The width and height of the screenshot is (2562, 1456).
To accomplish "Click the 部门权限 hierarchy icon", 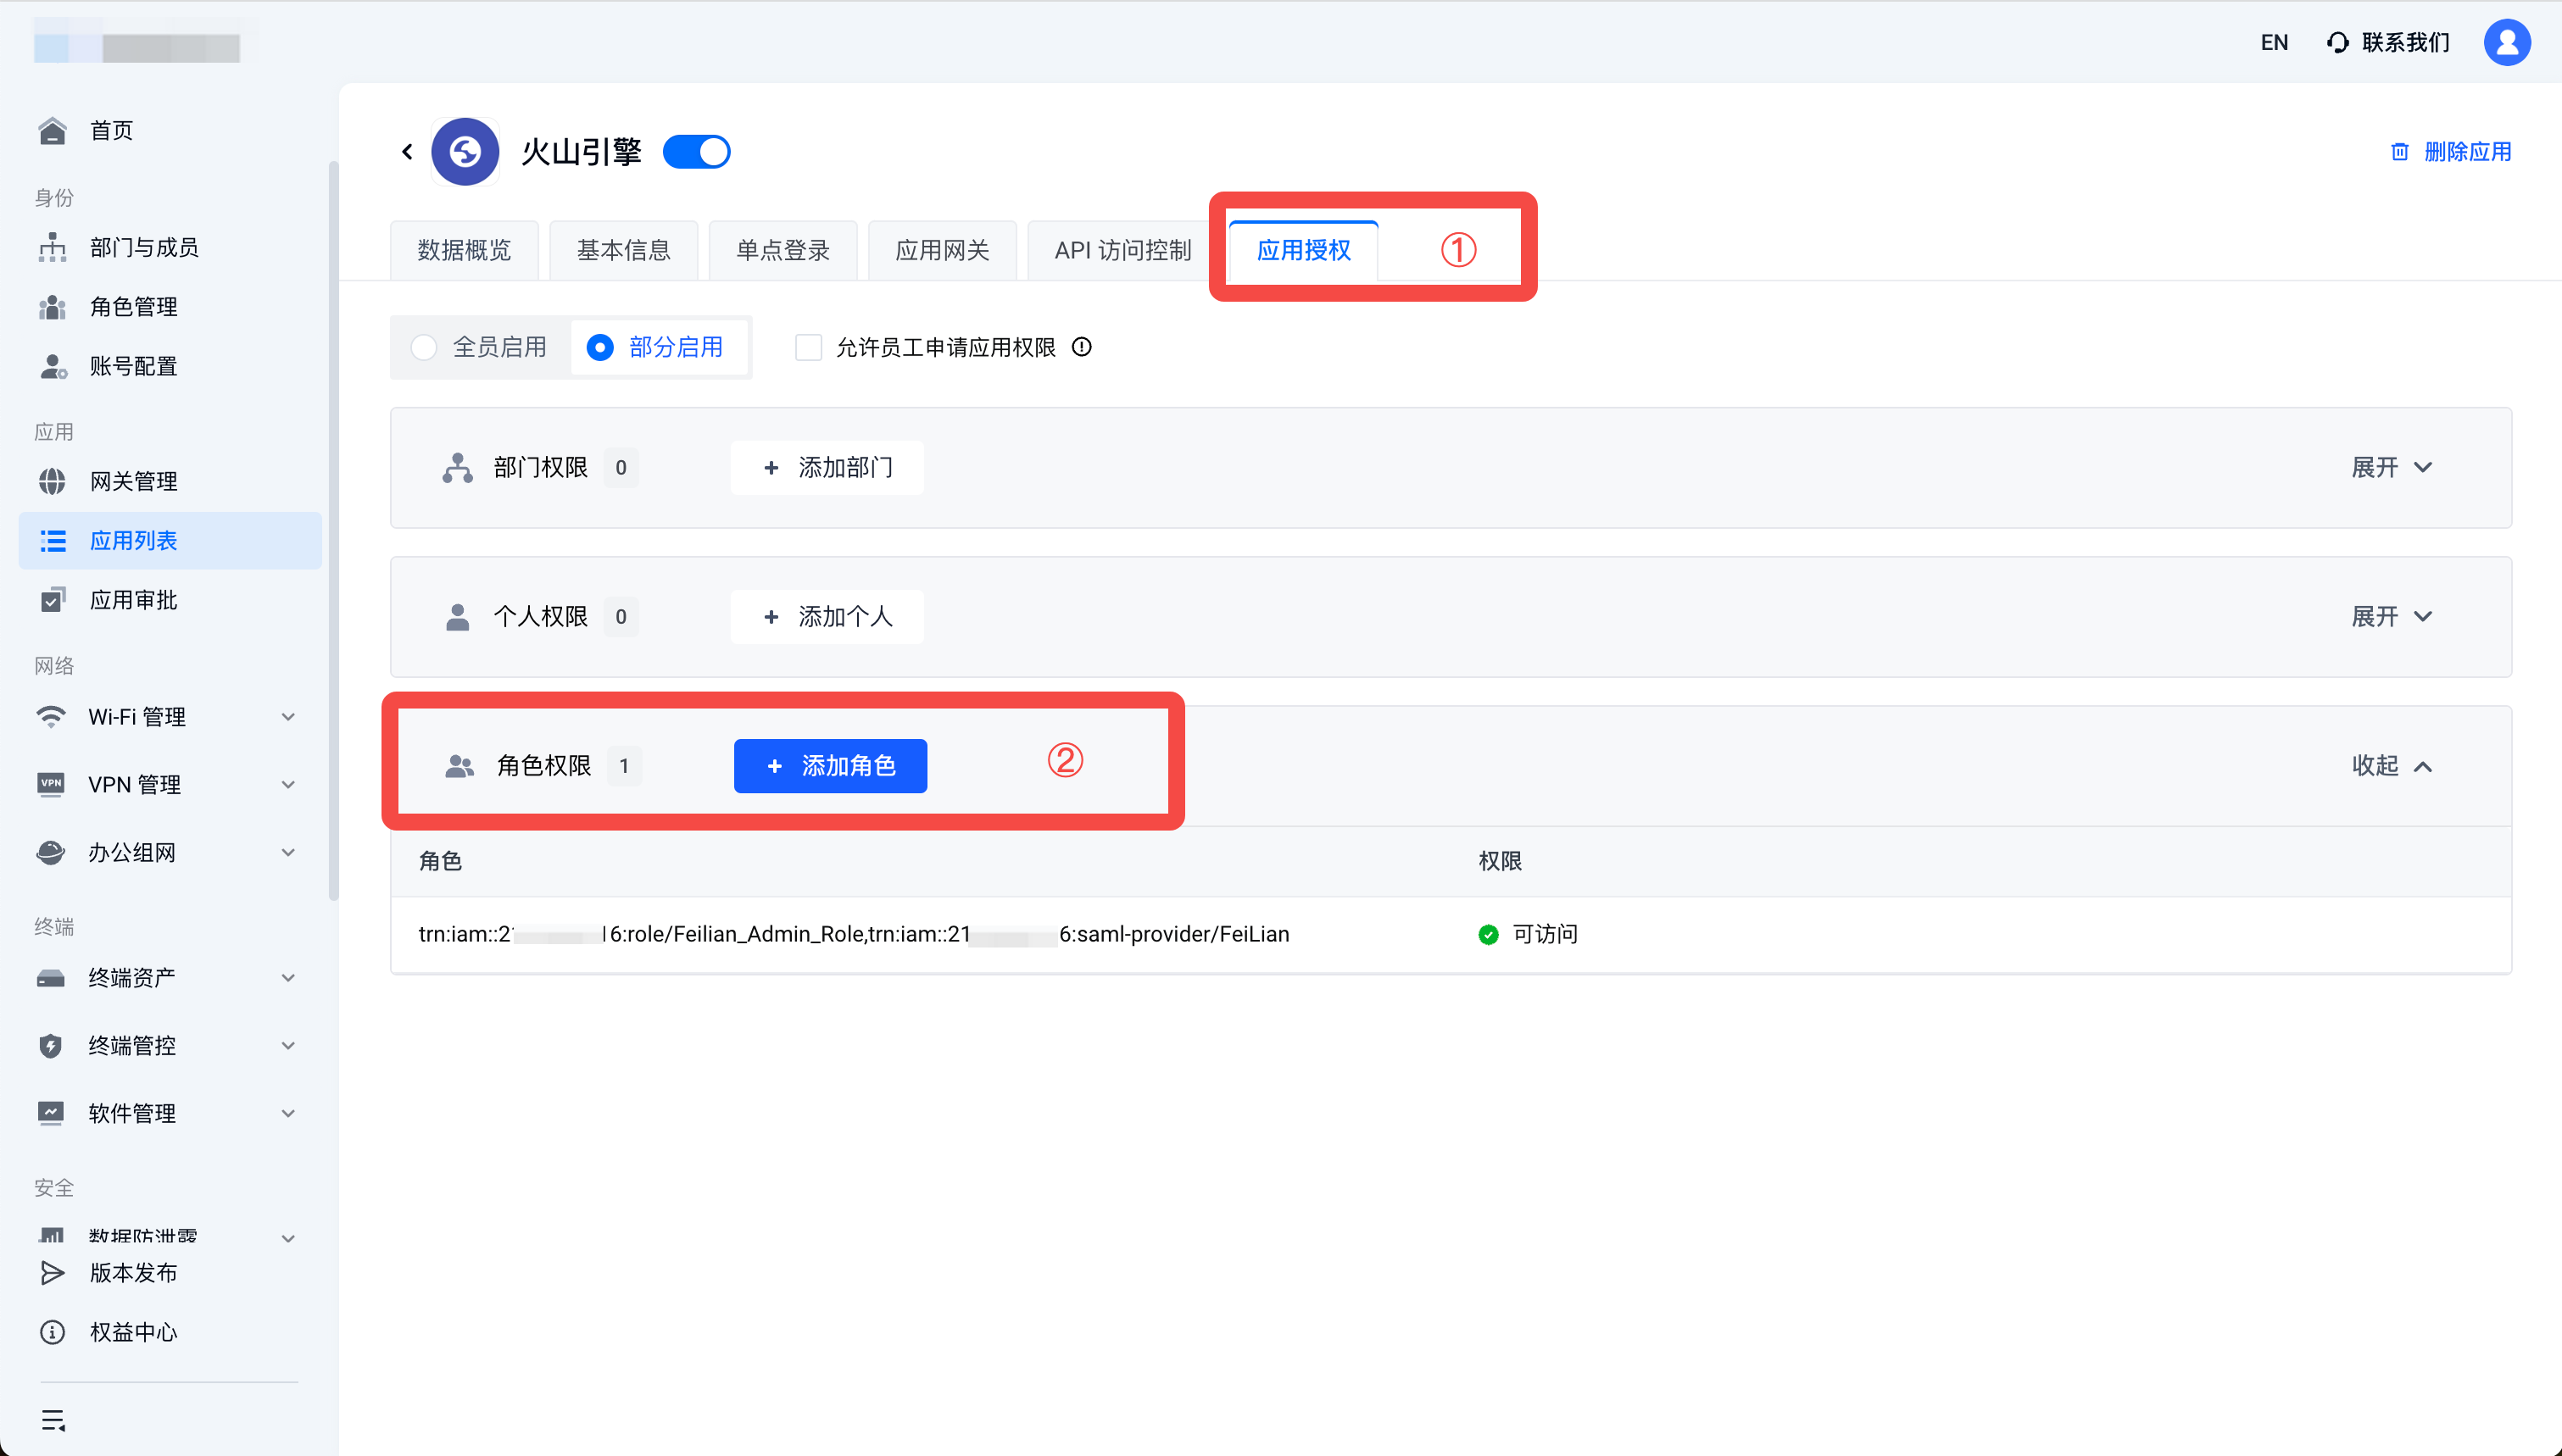I will tap(458, 467).
